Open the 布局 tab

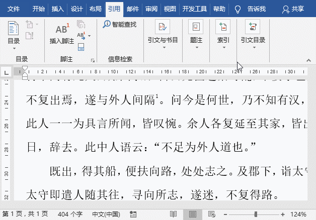(95, 9)
